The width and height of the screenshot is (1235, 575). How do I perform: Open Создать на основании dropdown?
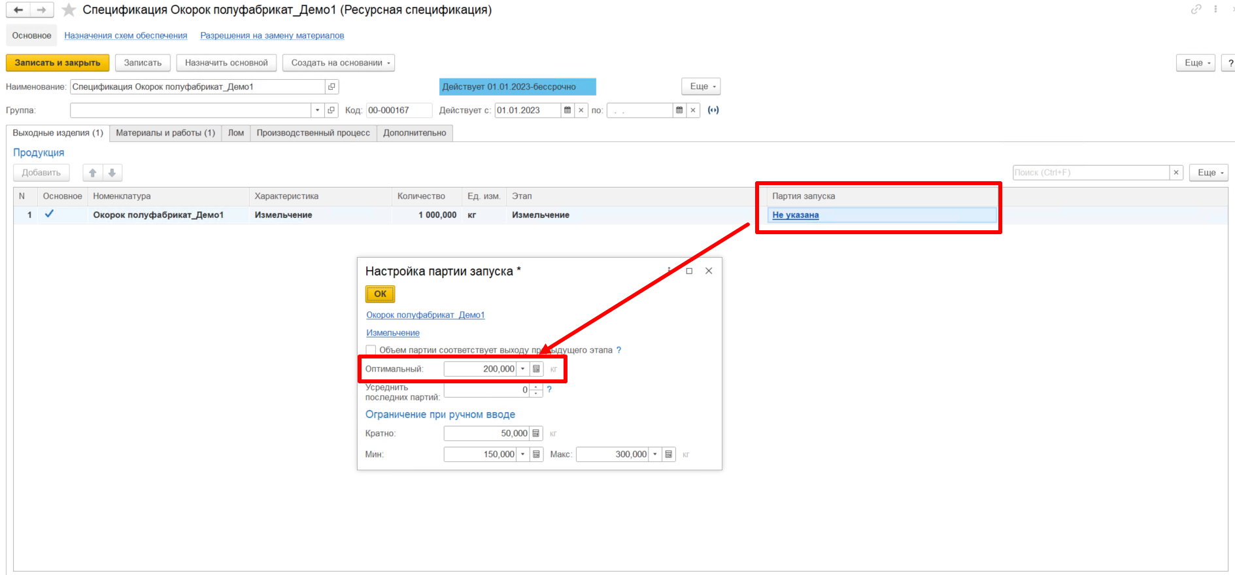point(338,63)
